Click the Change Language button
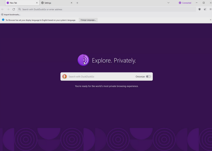Screen dimensions: 212x151 point(88,20)
